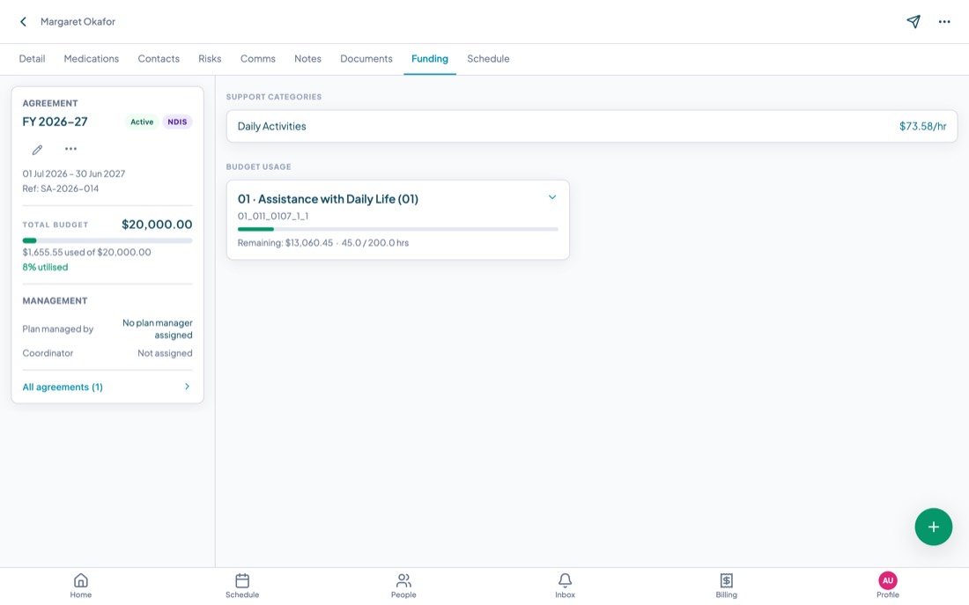Click the 01_011_0107_1_1 item code
Image resolution: width=969 pixels, height=605 pixels.
[273, 217]
